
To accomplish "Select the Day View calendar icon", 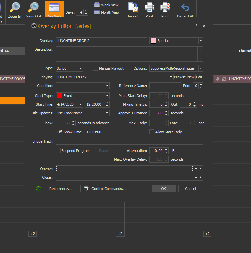I will point(54,8).
